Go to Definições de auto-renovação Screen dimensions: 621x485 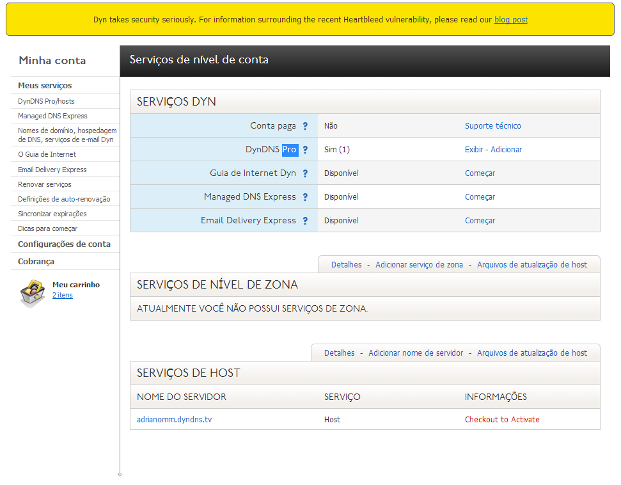[64, 199]
